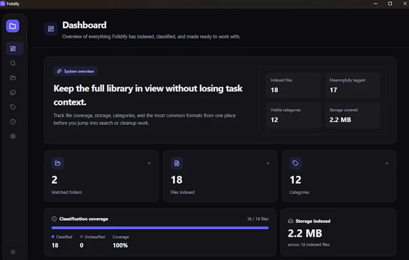The image size is (409, 260).
Task: Follow the arrow on Categories card
Action: coord(387,163)
